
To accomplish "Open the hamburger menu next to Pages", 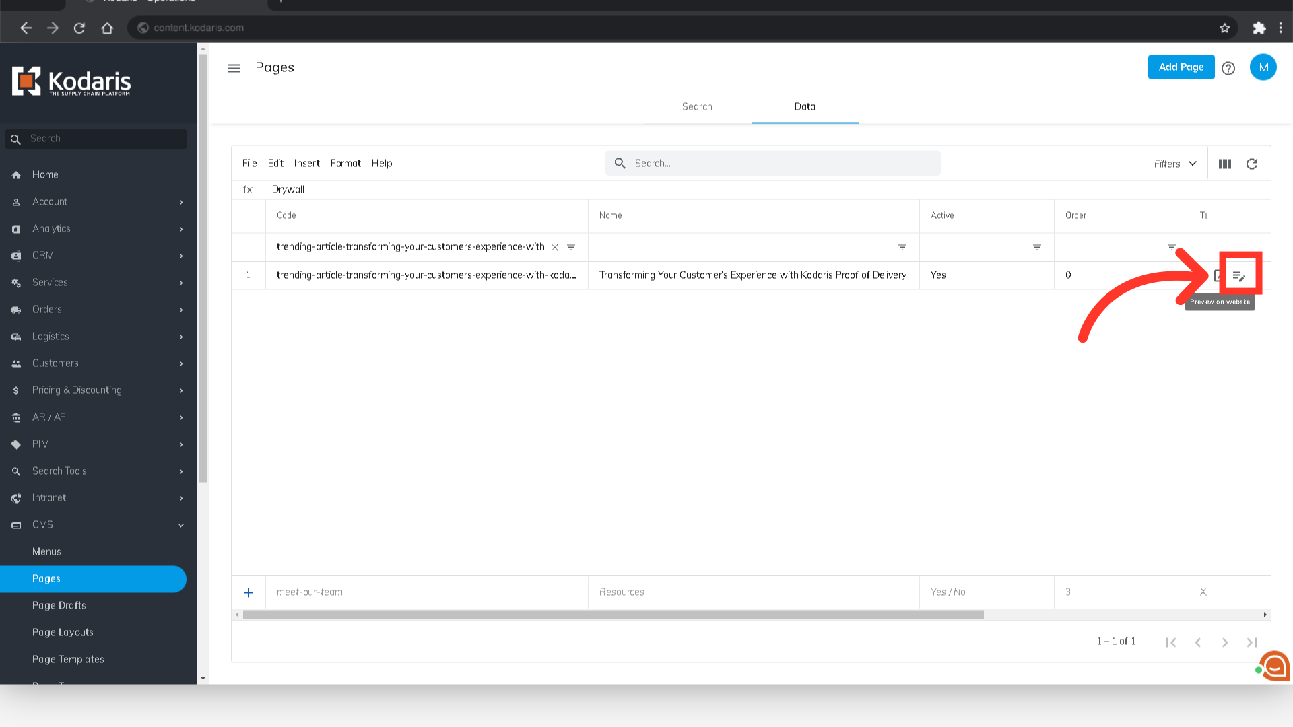I will (x=234, y=68).
